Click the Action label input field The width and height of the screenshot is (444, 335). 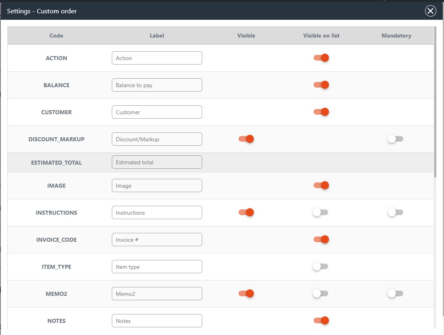click(x=157, y=58)
